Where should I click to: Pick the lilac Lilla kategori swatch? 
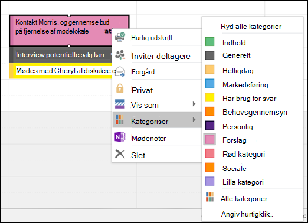pos(209,181)
